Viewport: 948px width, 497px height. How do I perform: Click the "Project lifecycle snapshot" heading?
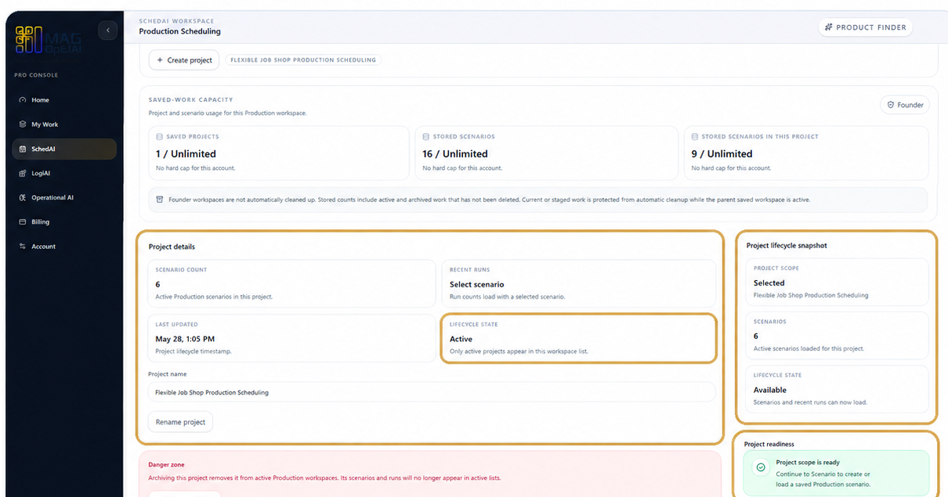tap(787, 246)
